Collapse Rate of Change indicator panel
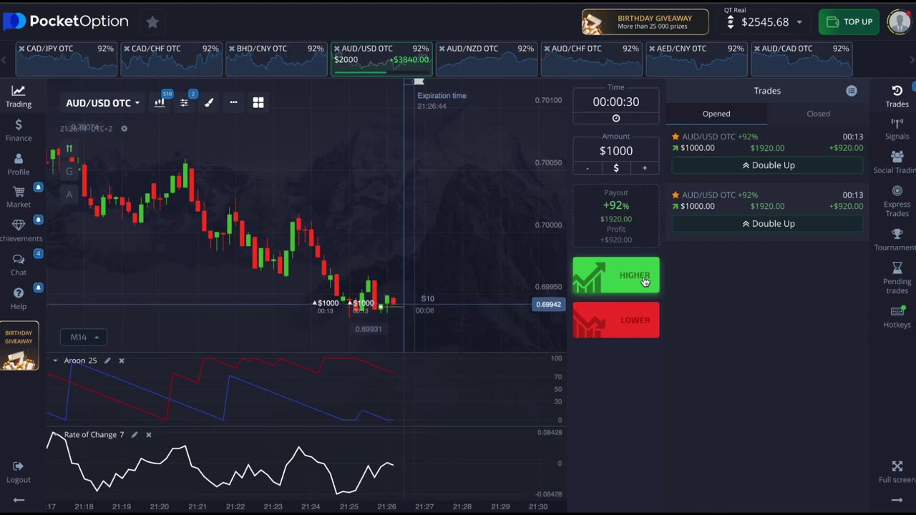 (55, 435)
